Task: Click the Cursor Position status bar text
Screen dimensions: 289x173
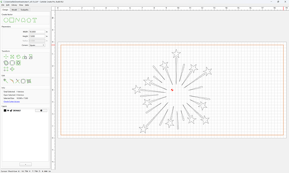Action: 26,171
